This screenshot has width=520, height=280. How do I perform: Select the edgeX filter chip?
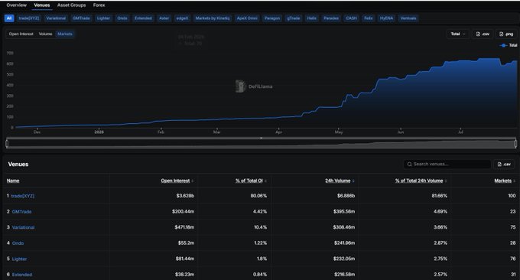(x=182, y=18)
